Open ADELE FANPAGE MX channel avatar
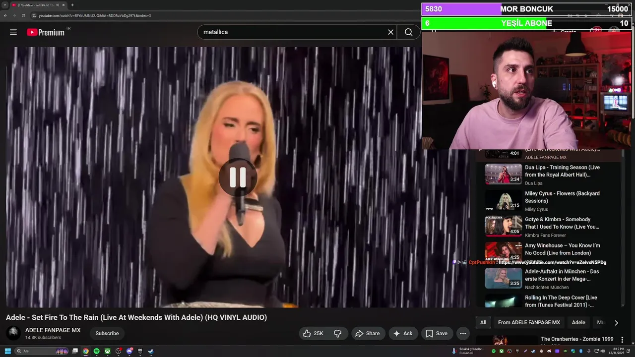The image size is (635, 357). (x=13, y=333)
